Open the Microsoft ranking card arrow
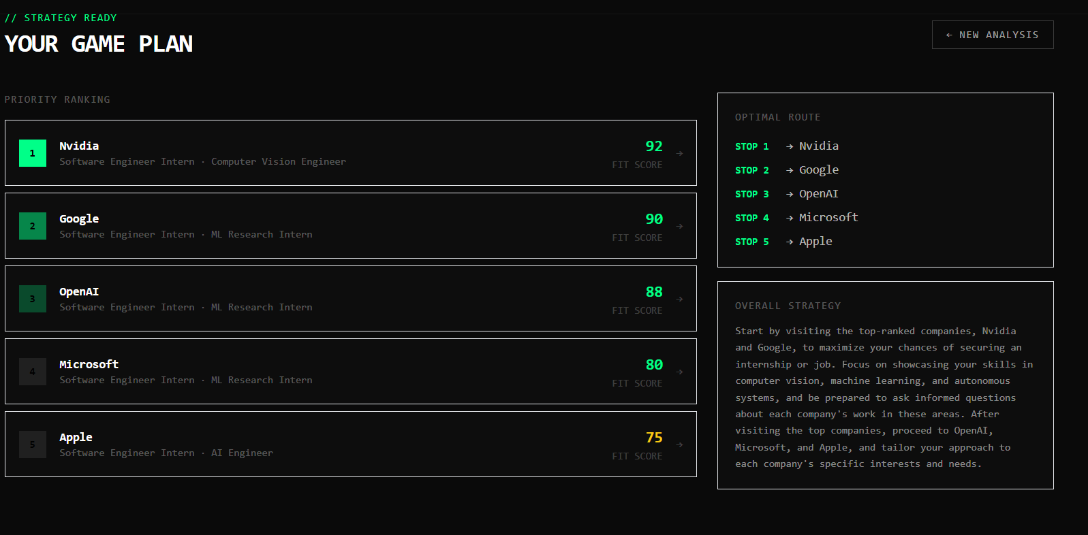Viewport: 1088px width, 535px height. pos(679,372)
